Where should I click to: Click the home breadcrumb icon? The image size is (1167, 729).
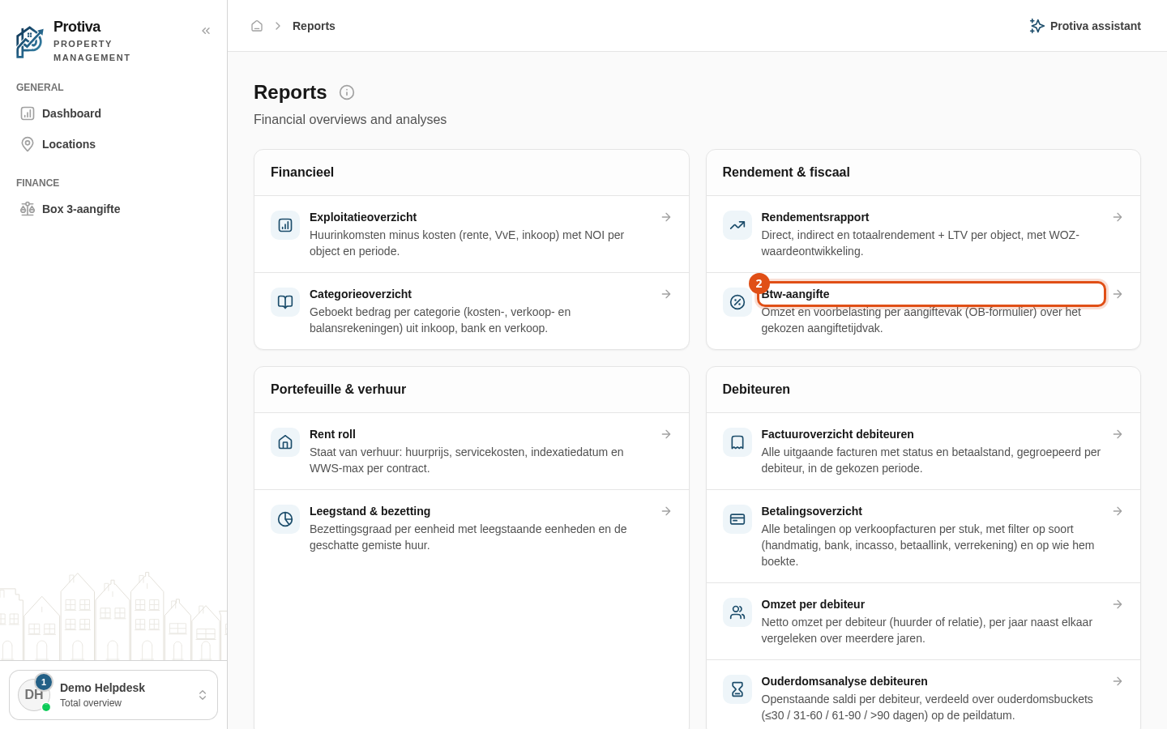click(257, 26)
